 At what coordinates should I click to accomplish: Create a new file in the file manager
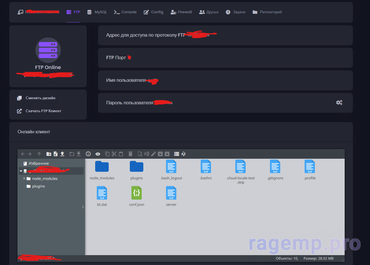pyautogui.click(x=55, y=154)
